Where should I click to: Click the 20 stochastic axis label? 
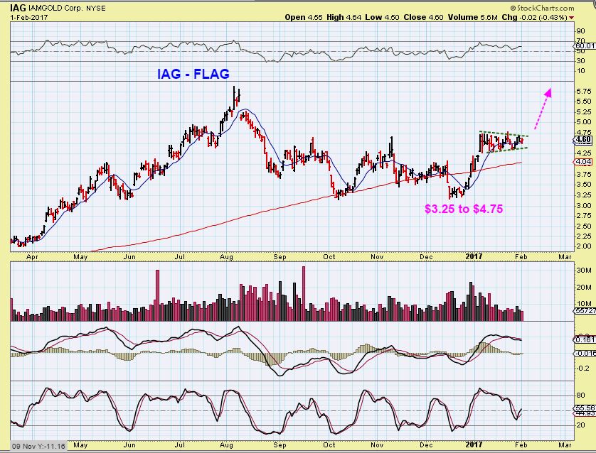click(580, 425)
